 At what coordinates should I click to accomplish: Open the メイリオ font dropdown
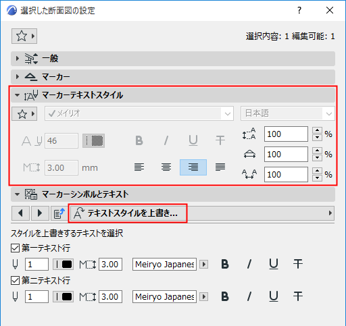(139, 113)
